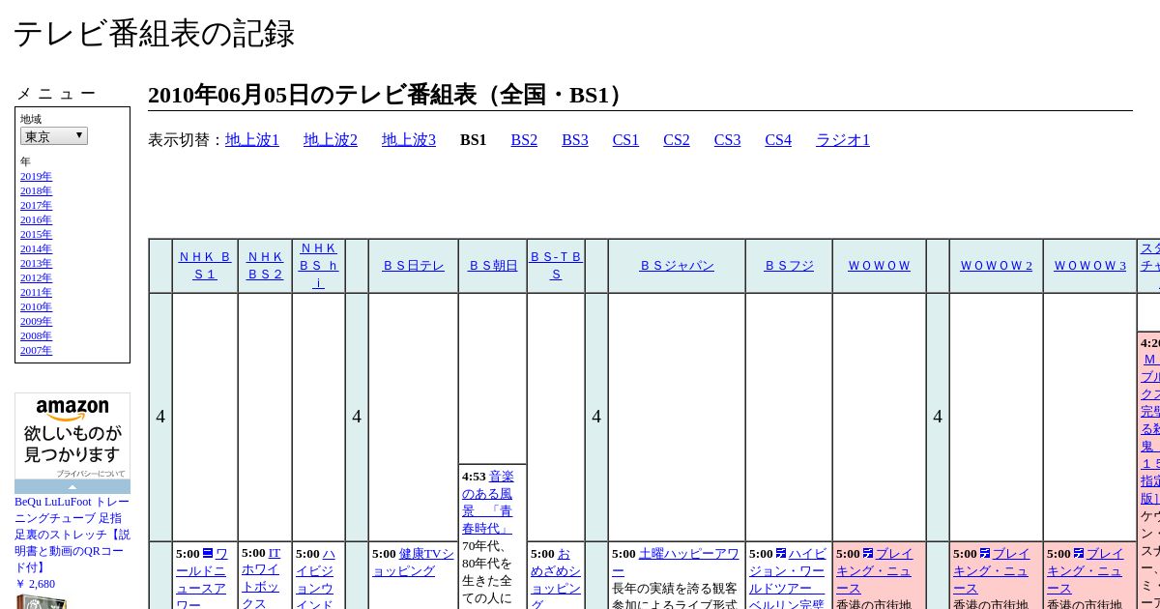The image size is (1160, 609).
Task: Click the data-broadcast icon in NHK BS1 5:00
Action: point(208,554)
